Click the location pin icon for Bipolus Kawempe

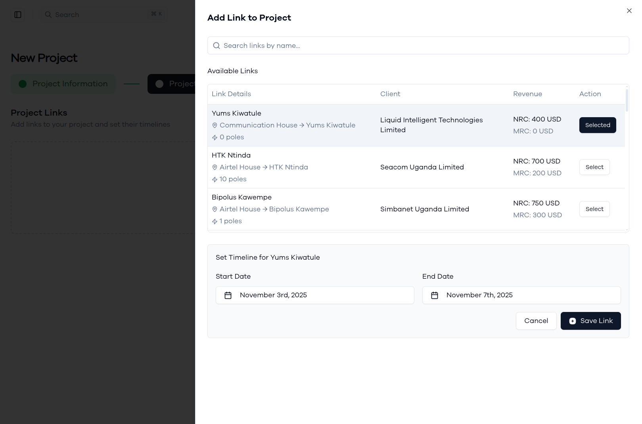(x=215, y=209)
